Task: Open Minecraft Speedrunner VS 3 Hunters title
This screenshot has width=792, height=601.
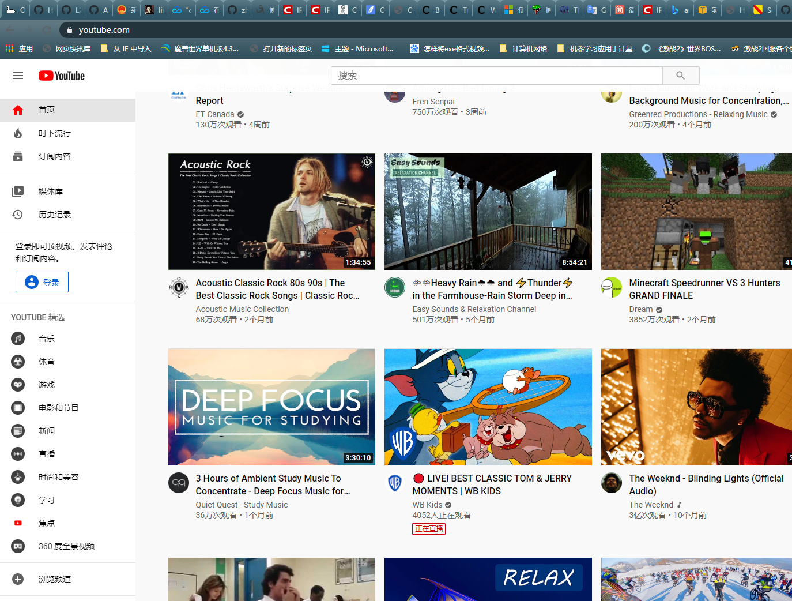Action: [x=704, y=289]
